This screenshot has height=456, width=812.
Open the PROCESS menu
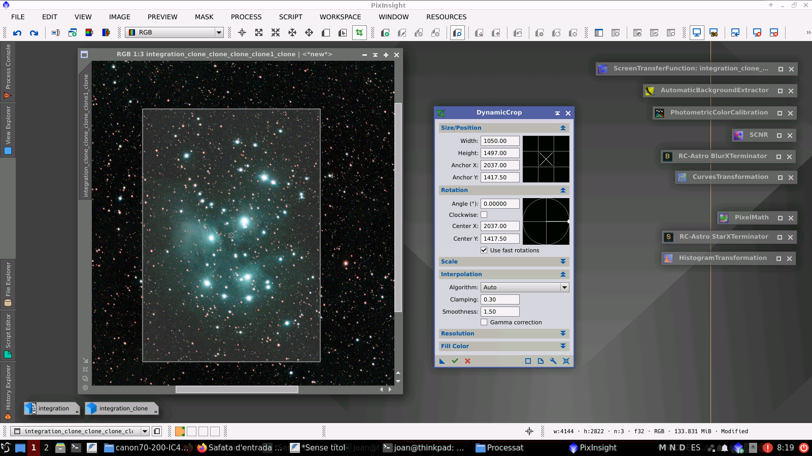point(246,17)
